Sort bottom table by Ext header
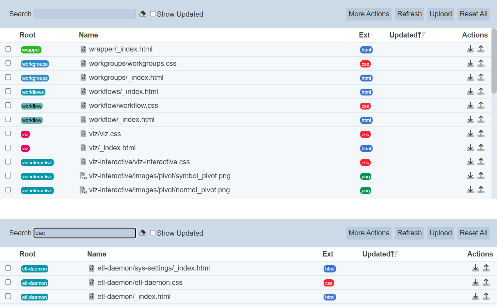Image resolution: width=497 pixels, height=307 pixels. click(x=328, y=254)
